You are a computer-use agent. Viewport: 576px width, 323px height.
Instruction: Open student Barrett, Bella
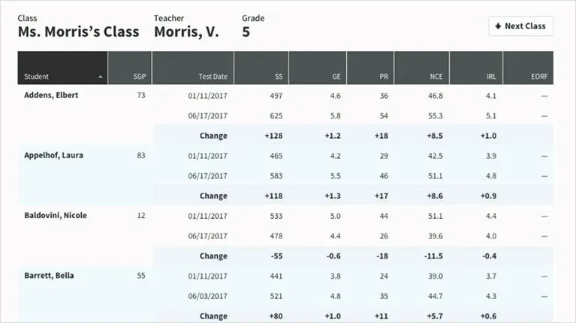click(49, 276)
